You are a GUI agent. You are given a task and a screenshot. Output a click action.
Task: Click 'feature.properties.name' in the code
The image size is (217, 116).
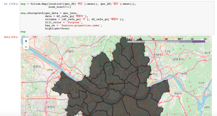80,25
